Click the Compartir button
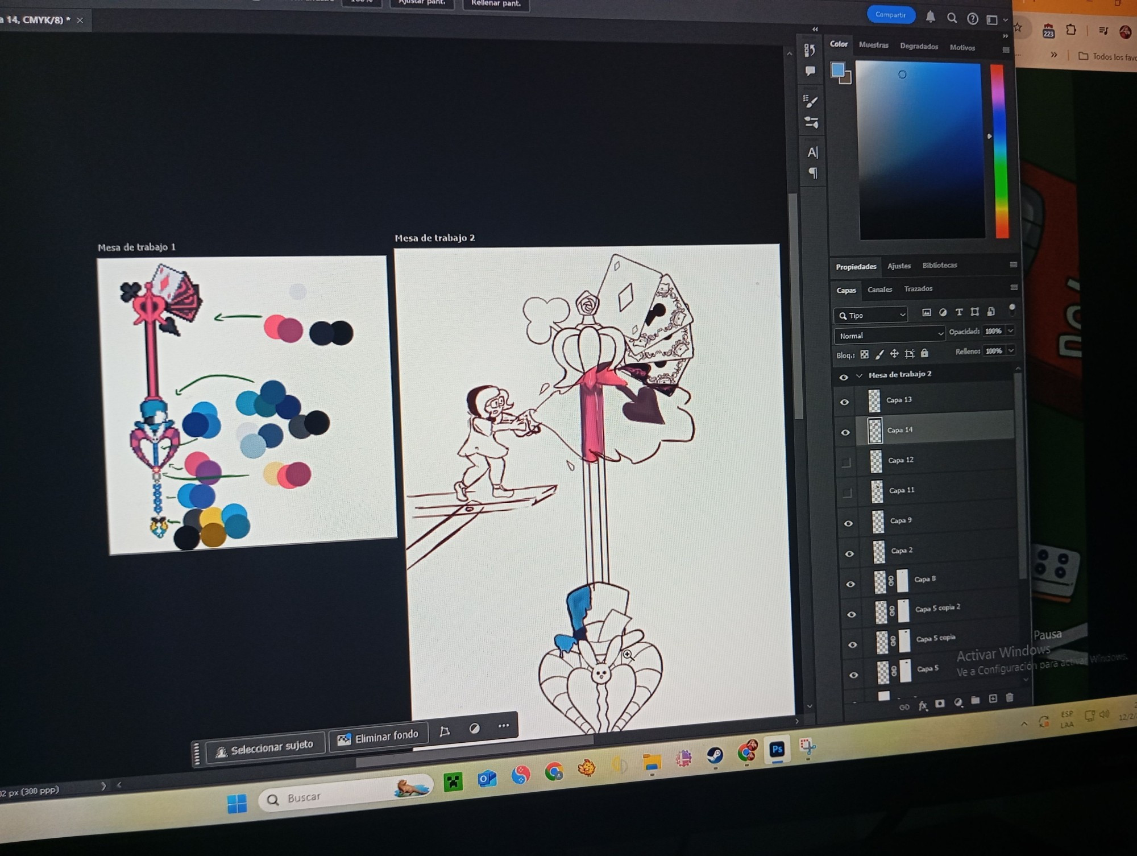This screenshot has height=856, width=1137. tap(891, 15)
